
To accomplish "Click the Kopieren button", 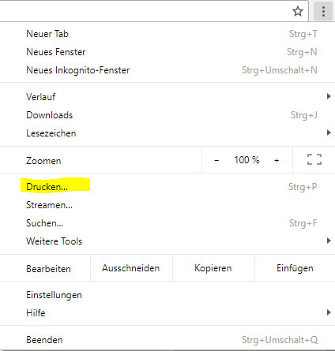I will [x=213, y=268].
